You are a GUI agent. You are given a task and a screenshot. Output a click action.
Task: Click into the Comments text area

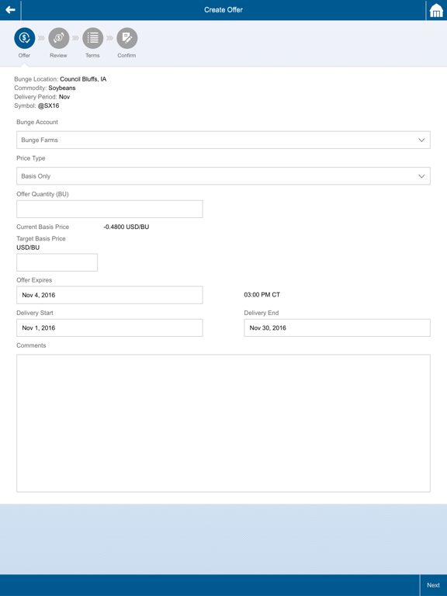click(223, 424)
